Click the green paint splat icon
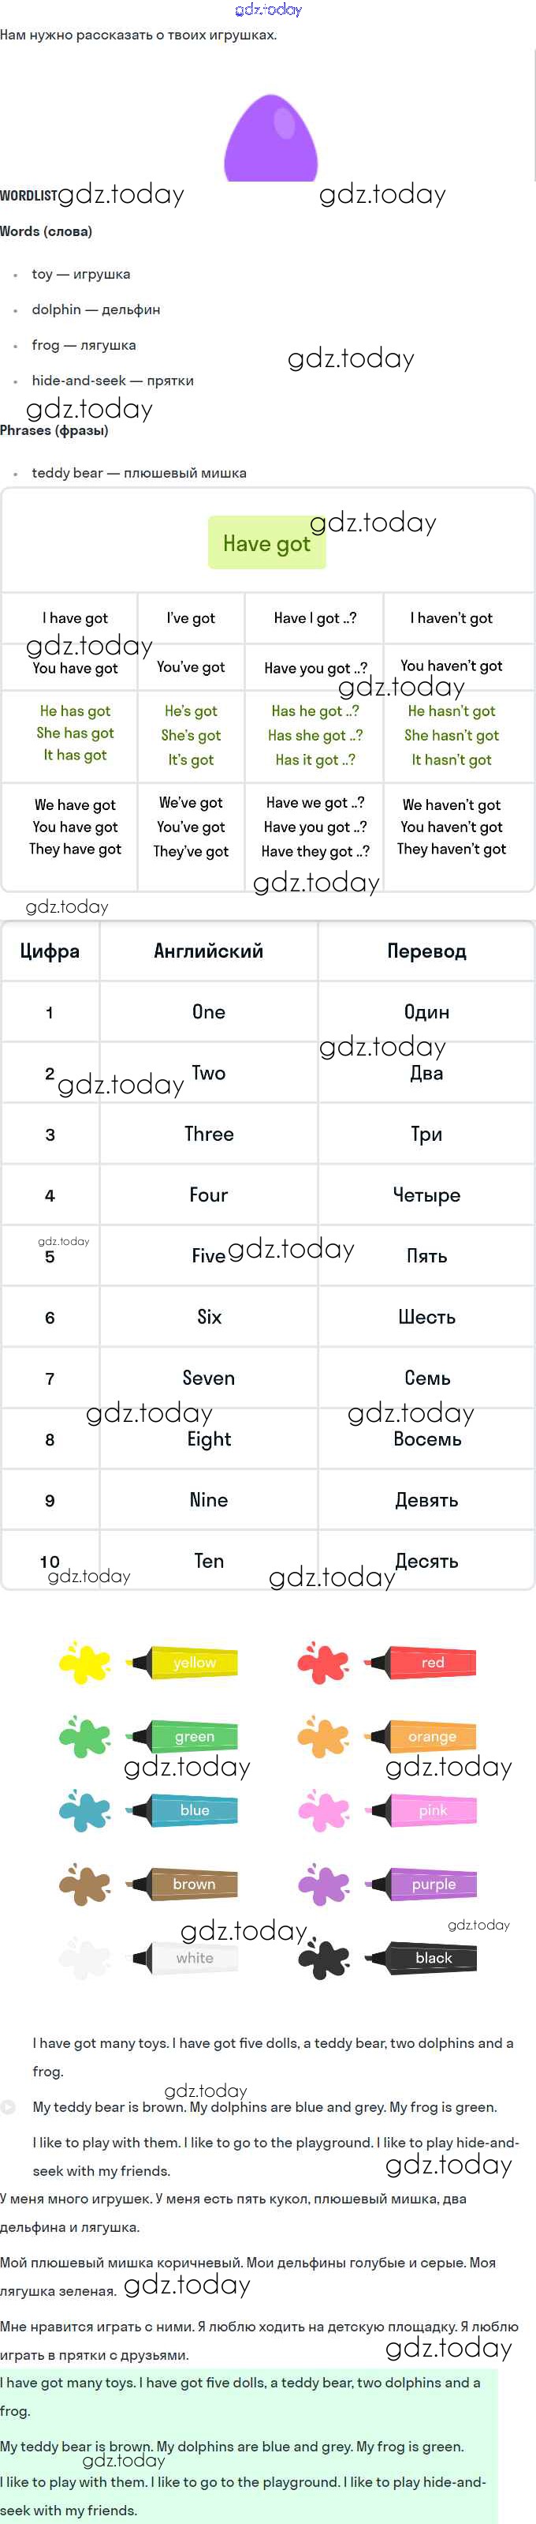 [x=84, y=1736]
